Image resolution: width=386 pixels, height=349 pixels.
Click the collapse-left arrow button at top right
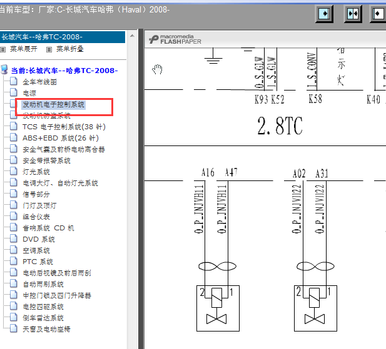pyautogui.click(x=378, y=14)
